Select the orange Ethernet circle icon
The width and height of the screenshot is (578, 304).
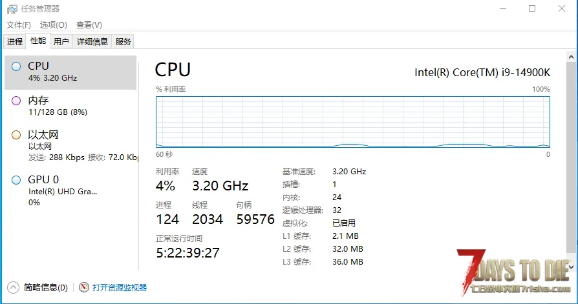coord(16,135)
